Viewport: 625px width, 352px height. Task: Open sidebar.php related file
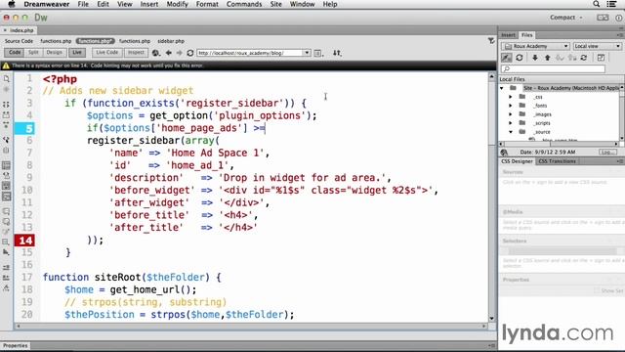click(x=171, y=41)
